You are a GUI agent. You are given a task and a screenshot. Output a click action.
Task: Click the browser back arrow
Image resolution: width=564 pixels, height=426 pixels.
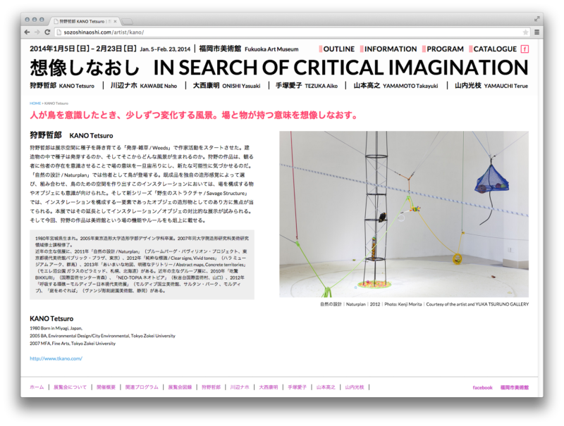click(x=26, y=32)
